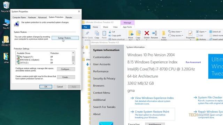
Task: Click the drives list scroll up arrow
Action: pos(73,53)
